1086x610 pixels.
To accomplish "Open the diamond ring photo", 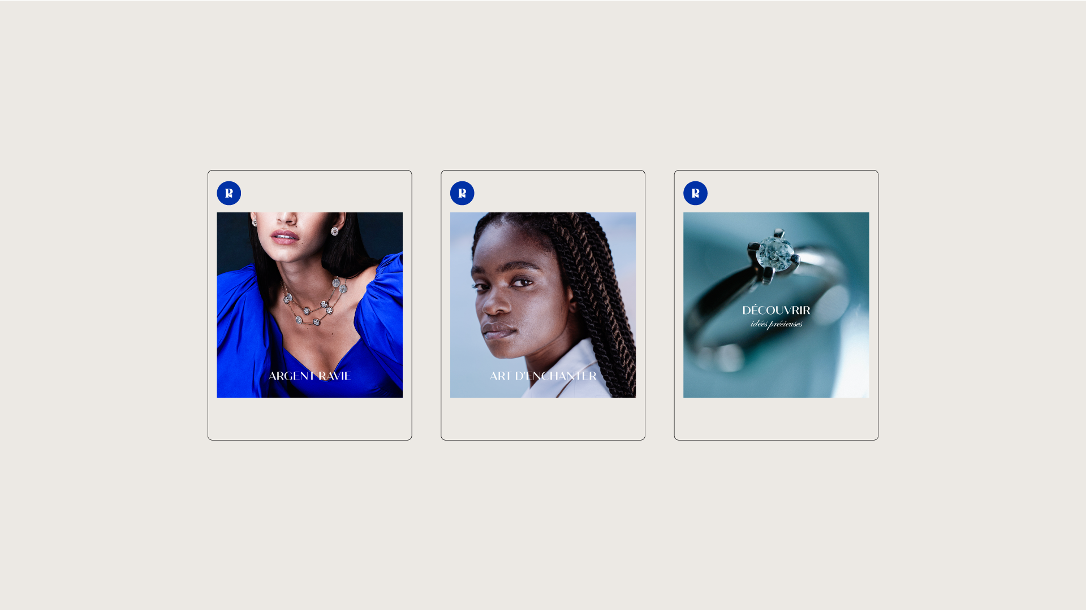I will point(776,305).
